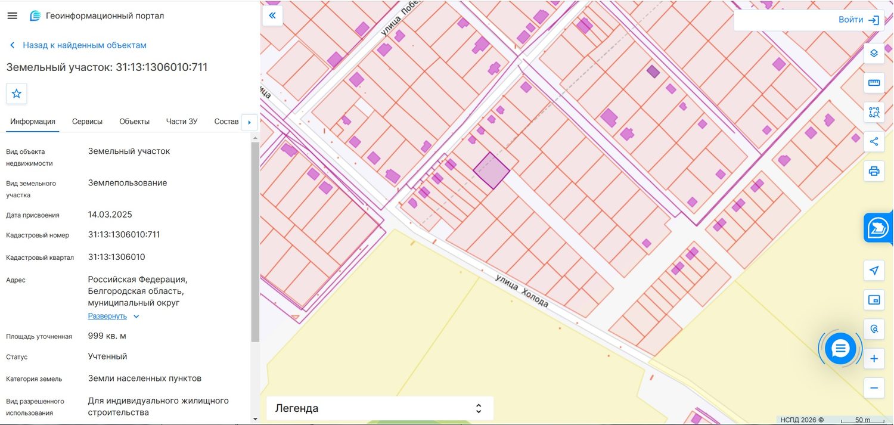
Task: Select the ruler measurement tool
Action: (x=874, y=83)
